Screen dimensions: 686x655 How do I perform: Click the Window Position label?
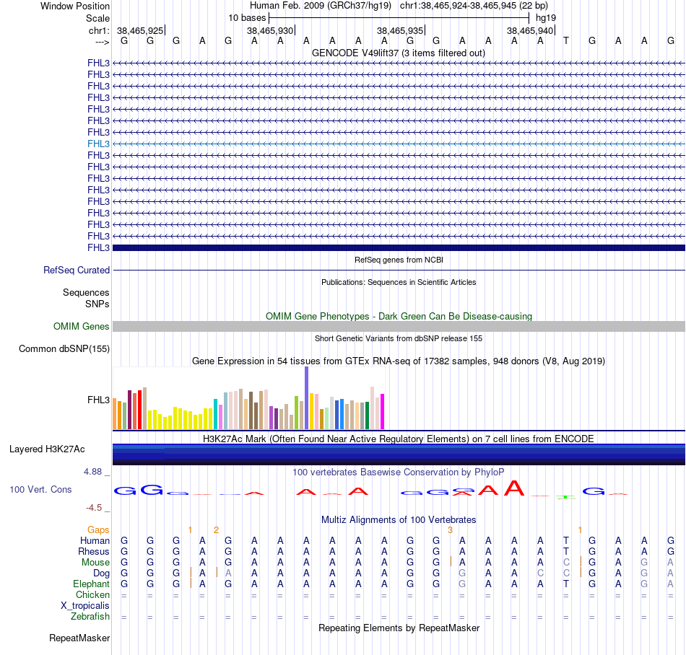[75, 6]
